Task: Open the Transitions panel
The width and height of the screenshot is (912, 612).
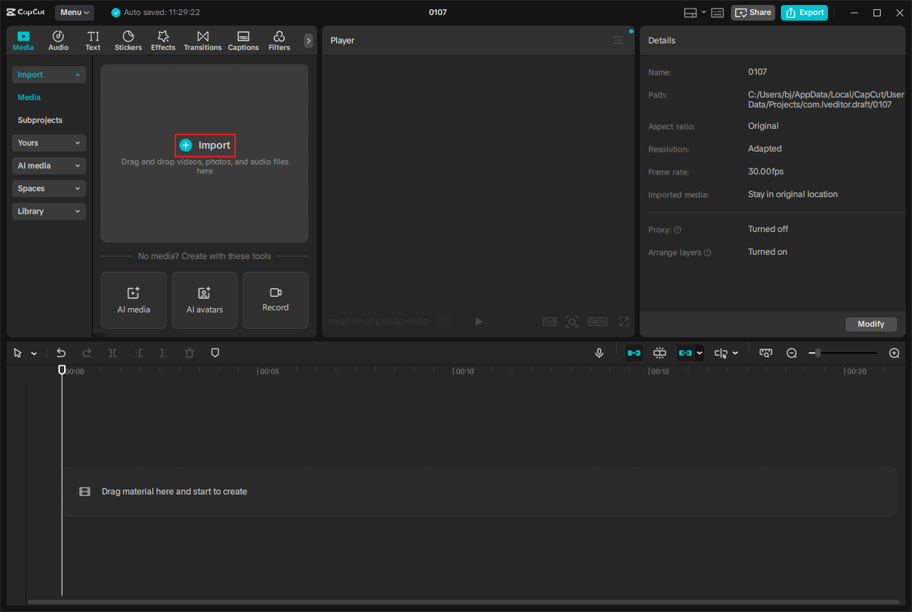Action: coord(202,40)
